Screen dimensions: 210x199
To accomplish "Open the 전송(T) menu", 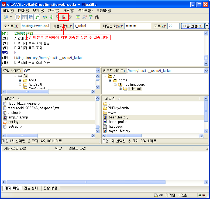I will [54, 11].
